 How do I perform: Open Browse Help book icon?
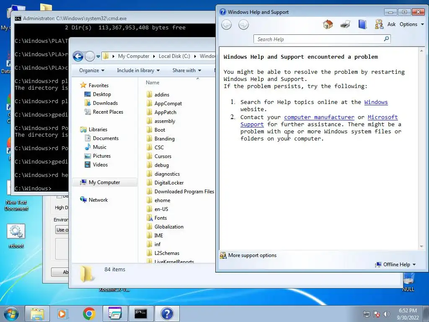point(362,24)
